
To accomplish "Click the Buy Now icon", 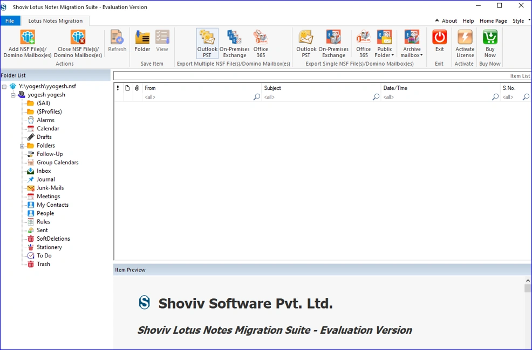I will 489,43.
